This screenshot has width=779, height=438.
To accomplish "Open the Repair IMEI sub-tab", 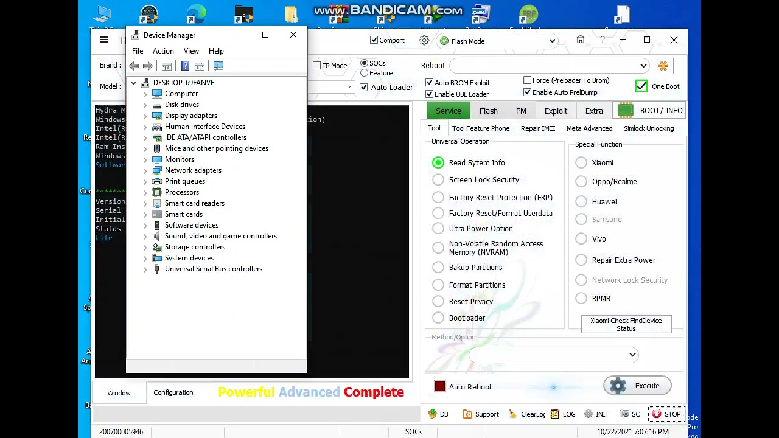I will [538, 128].
